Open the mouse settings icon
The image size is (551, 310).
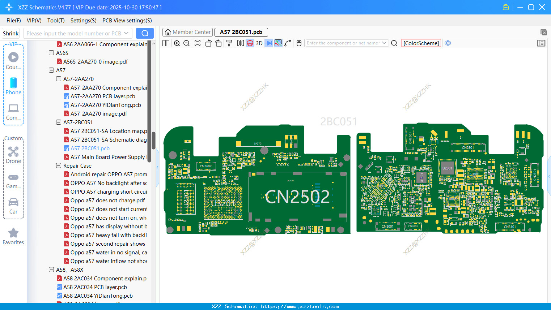pos(299,43)
